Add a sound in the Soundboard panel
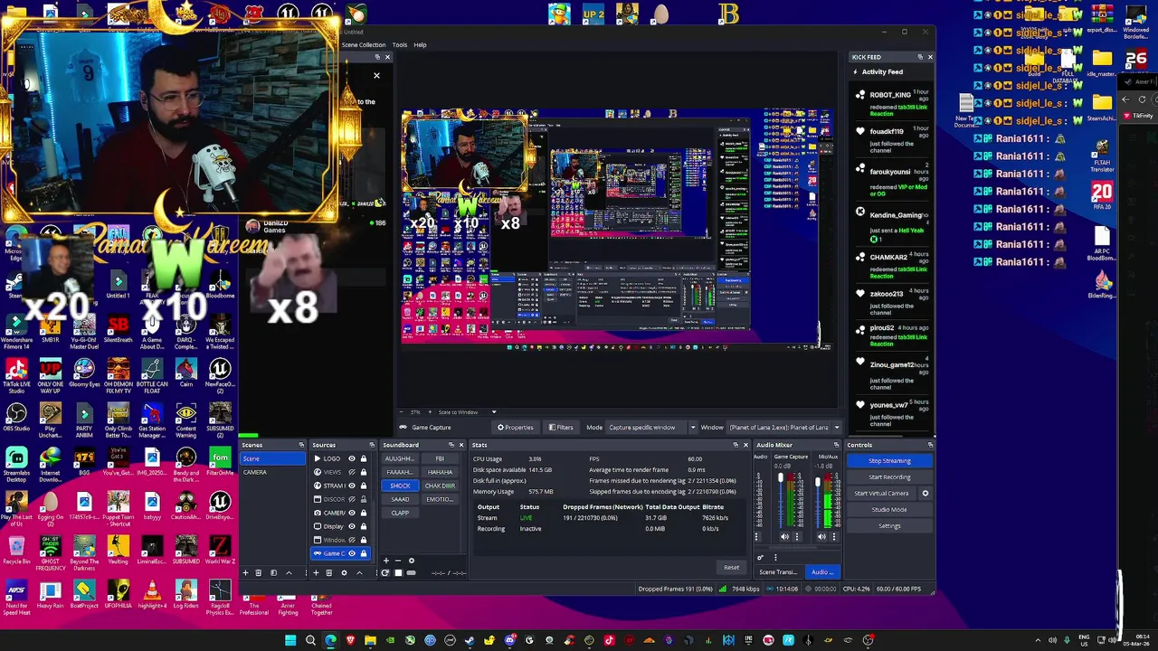 pos(386,561)
